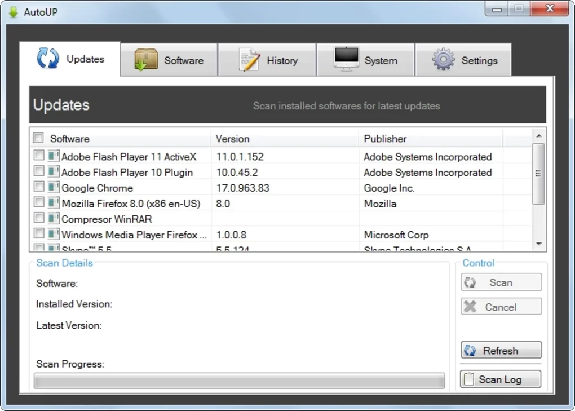Screen dimensions: 575x411
Task: Tick the Mozilla Firefox 8.0 checkbox
Action: tap(39, 202)
